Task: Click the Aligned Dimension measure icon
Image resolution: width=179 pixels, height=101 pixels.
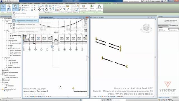Action: [68, 6]
